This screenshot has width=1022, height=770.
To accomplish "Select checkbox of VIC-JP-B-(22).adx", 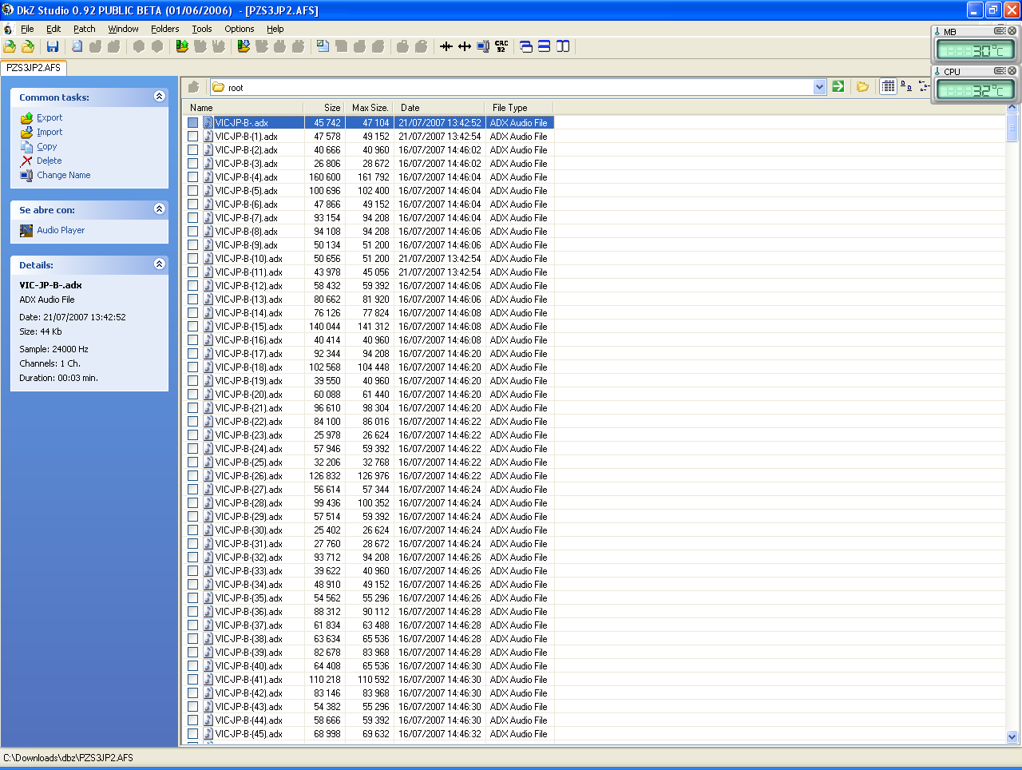I will click(193, 422).
